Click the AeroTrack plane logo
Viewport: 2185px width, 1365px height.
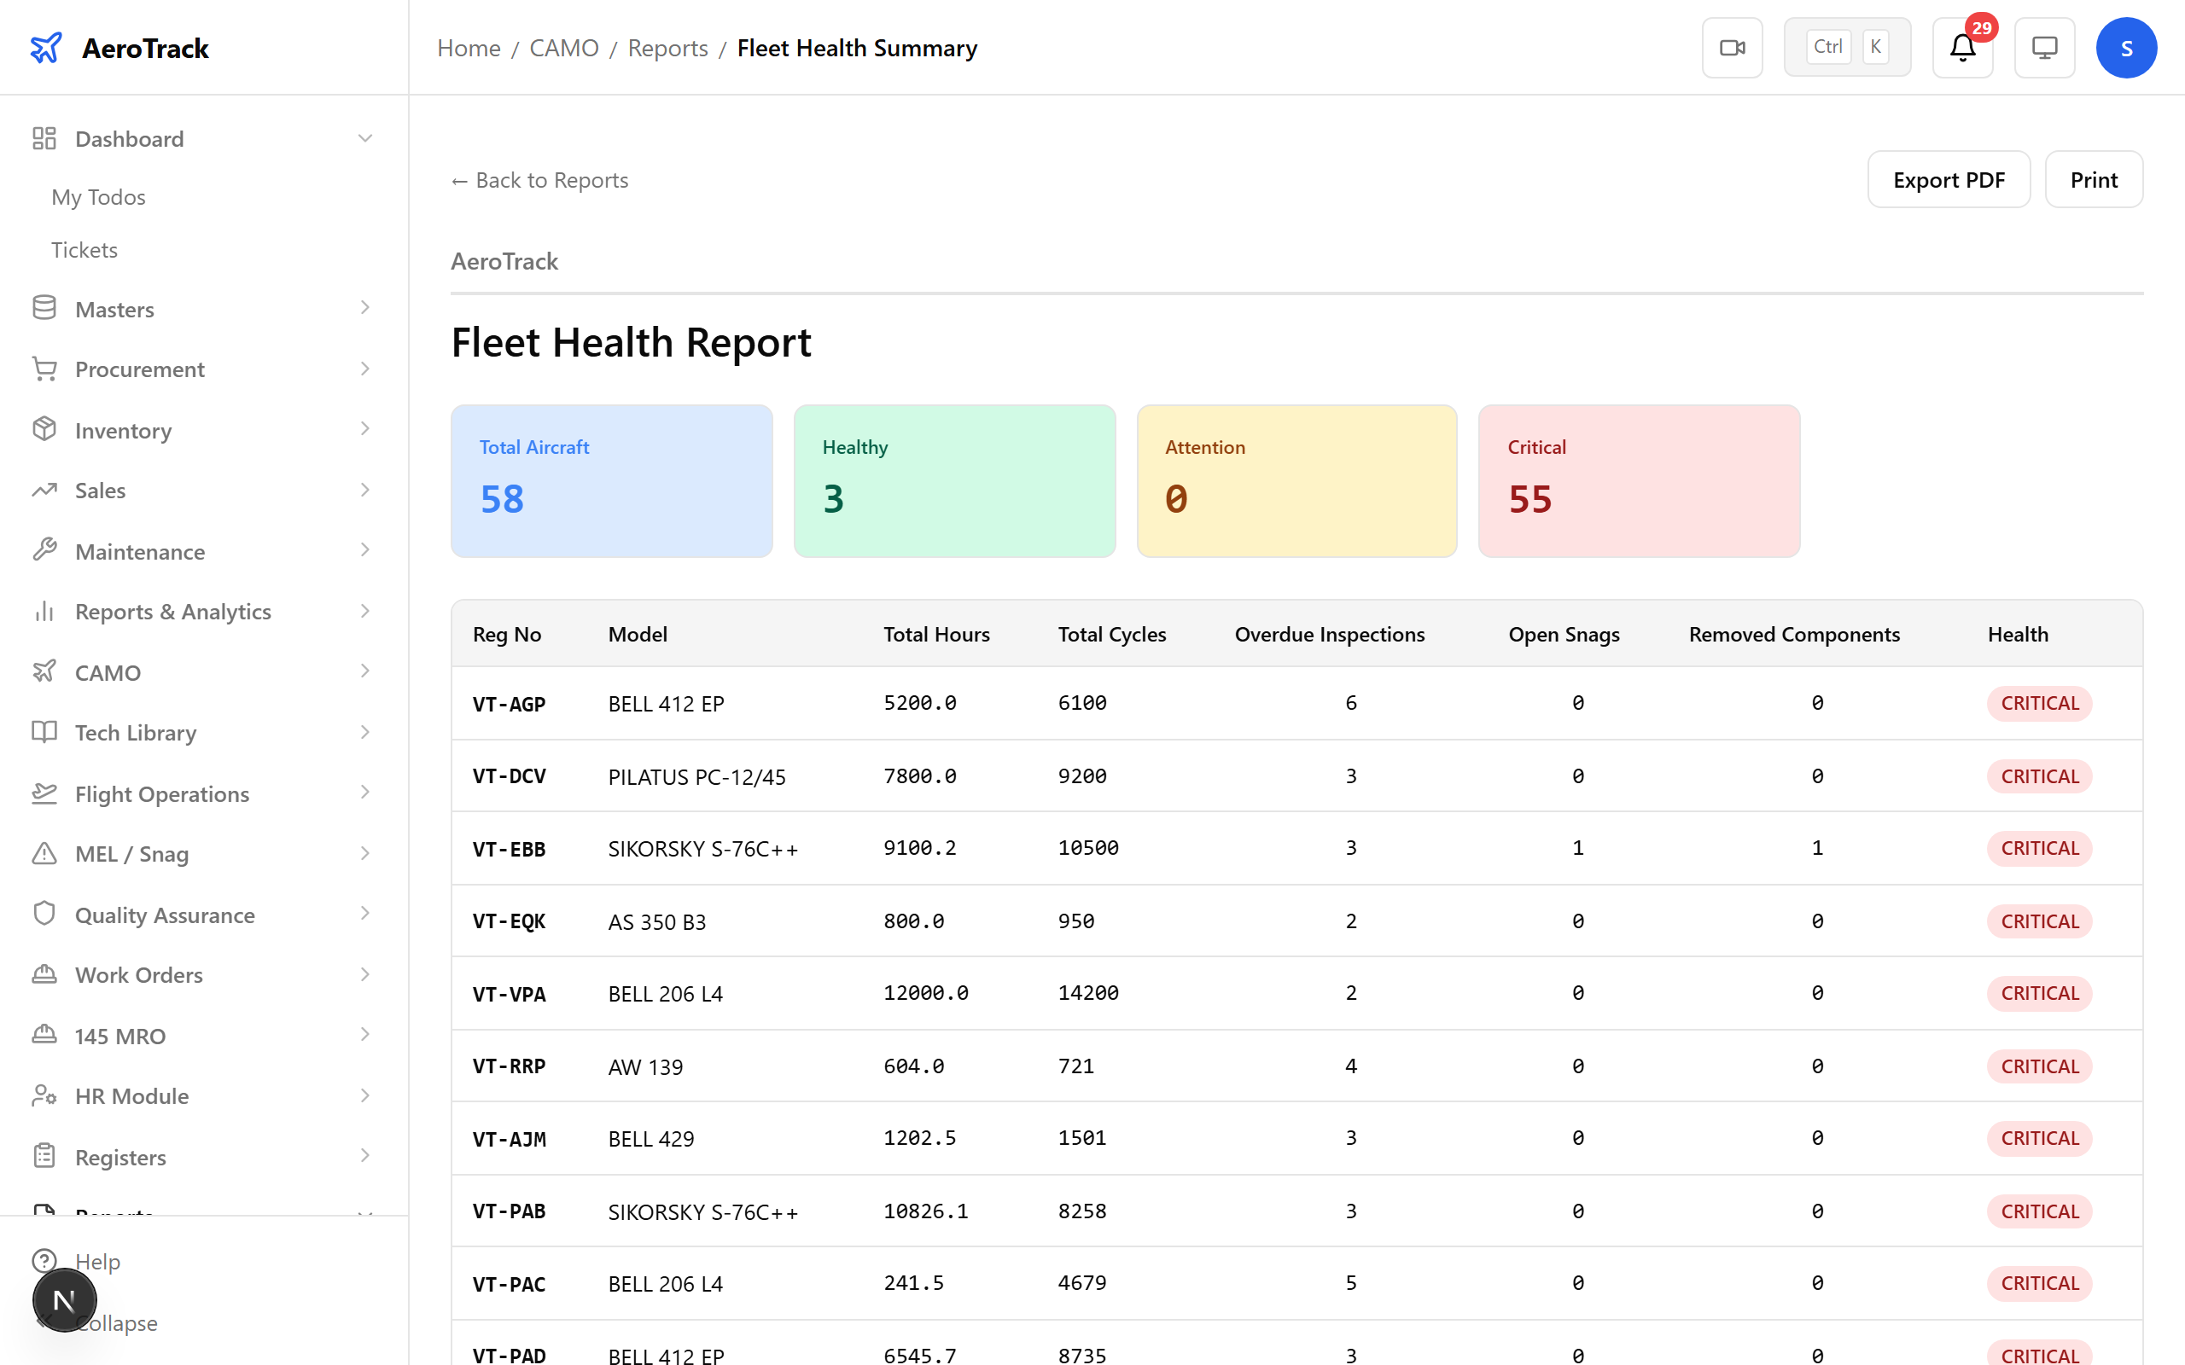coord(46,47)
